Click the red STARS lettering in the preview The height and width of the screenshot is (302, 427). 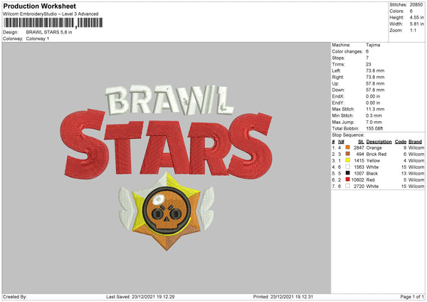[x=166, y=145]
